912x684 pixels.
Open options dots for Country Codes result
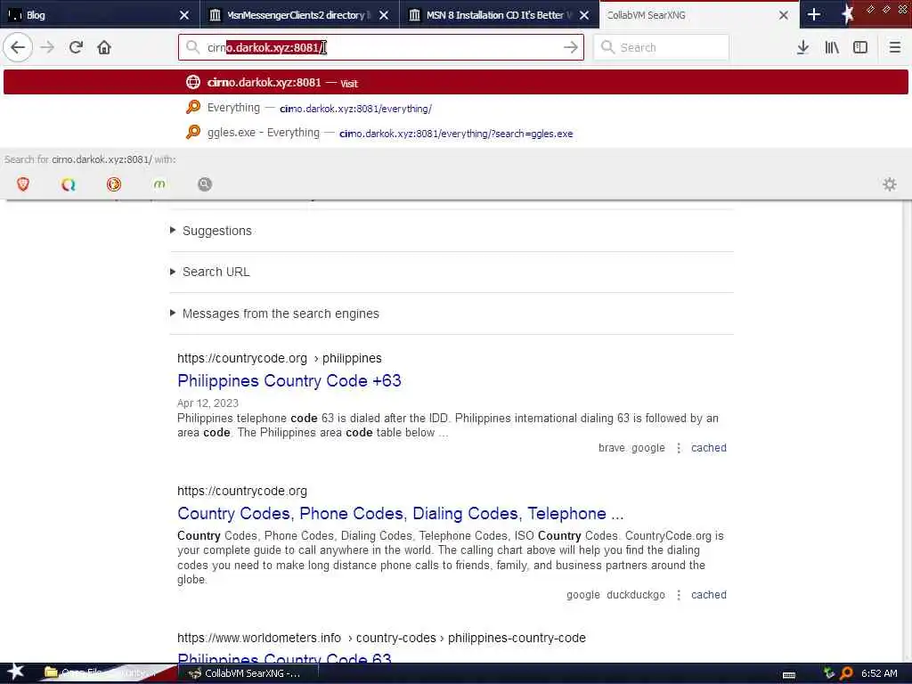click(678, 595)
